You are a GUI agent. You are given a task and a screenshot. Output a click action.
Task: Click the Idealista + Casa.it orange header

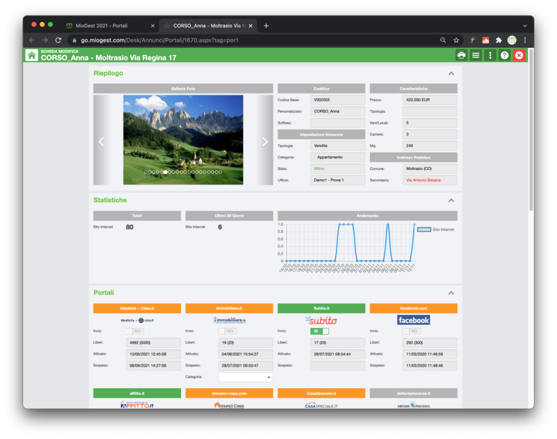(x=137, y=308)
